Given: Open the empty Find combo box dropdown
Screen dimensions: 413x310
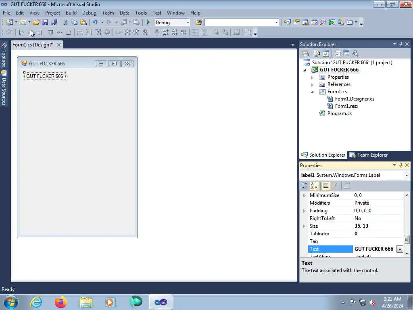Looking at the screenshot, I should 276,23.
